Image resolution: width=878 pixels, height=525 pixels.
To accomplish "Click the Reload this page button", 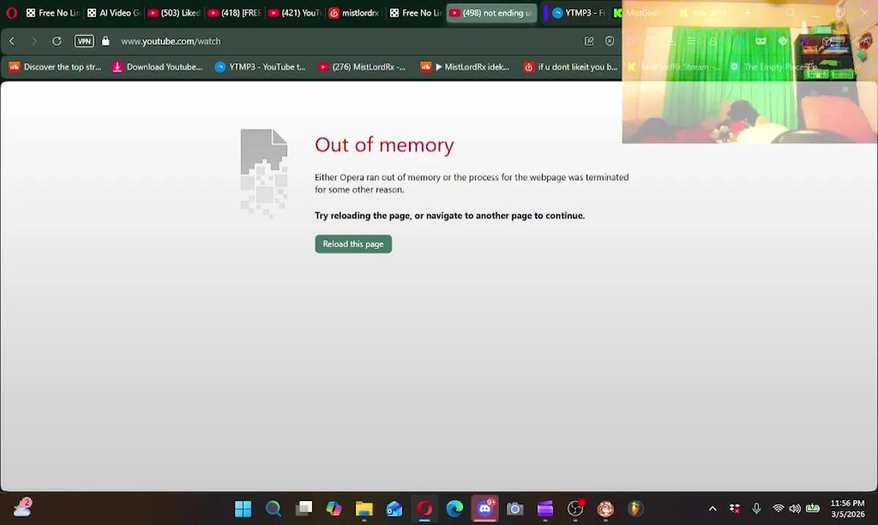I will coord(353,244).
